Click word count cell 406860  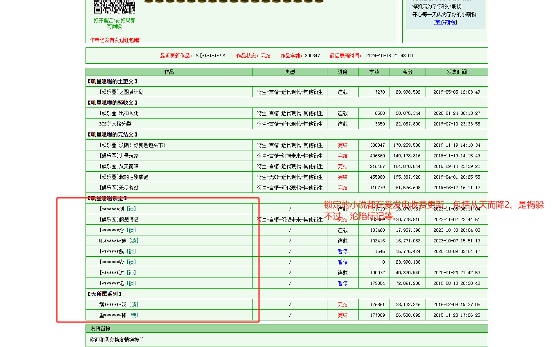coord(377,156)
